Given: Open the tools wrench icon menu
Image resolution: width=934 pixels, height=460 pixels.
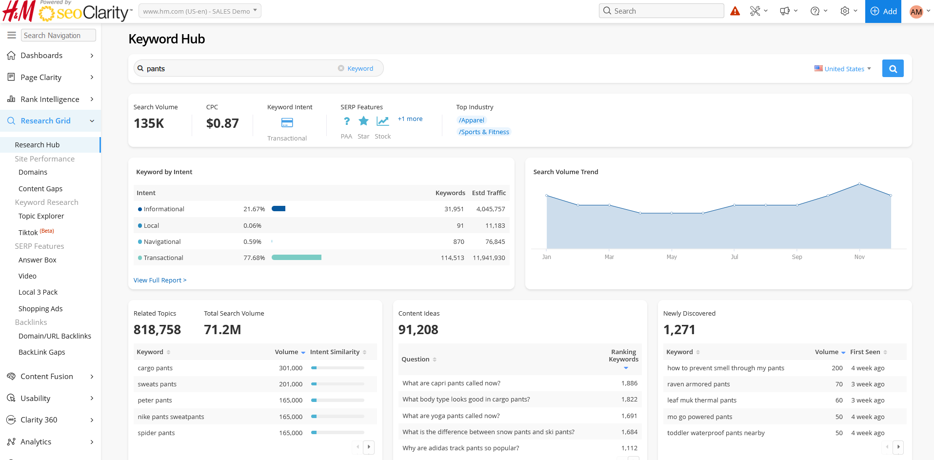Looking at the screenshot, I should click(x=755, y=11).
